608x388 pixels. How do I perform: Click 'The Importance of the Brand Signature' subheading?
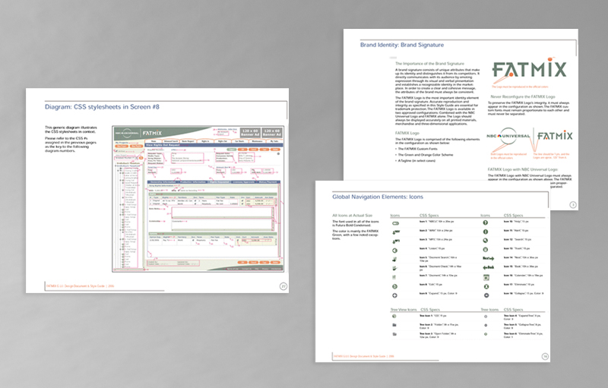coord(429,64)
